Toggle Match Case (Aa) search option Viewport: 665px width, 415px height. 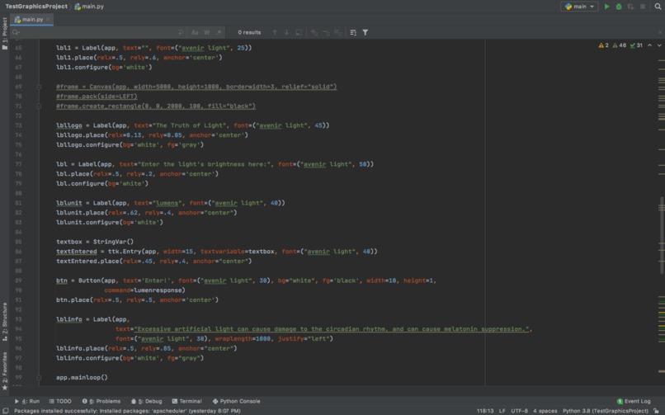[195, 32]
